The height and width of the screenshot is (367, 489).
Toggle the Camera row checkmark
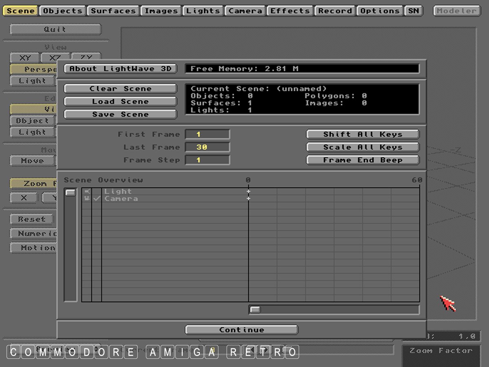coord(97,199)
